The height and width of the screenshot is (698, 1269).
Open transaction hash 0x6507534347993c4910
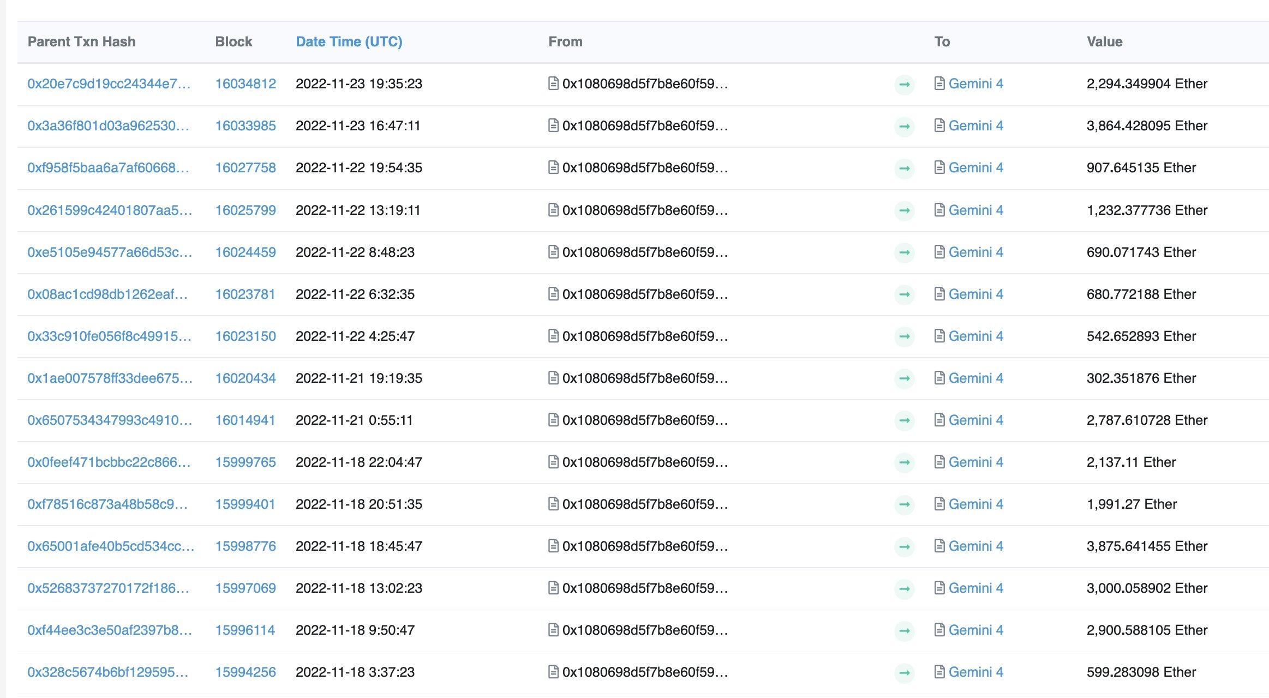pyautogui.click(x=109, y=420)
